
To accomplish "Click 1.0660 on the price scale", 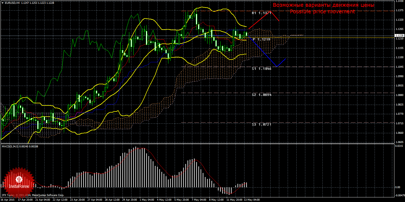I will click(399, 133).
